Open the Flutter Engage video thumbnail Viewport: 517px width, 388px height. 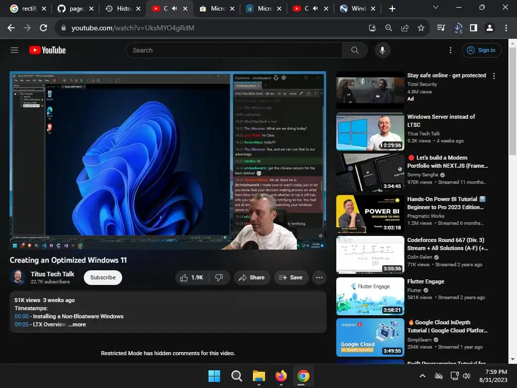click(370, 296)
